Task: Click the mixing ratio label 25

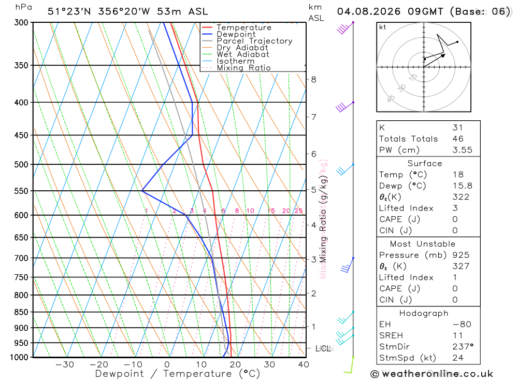Action: (299, 210)
